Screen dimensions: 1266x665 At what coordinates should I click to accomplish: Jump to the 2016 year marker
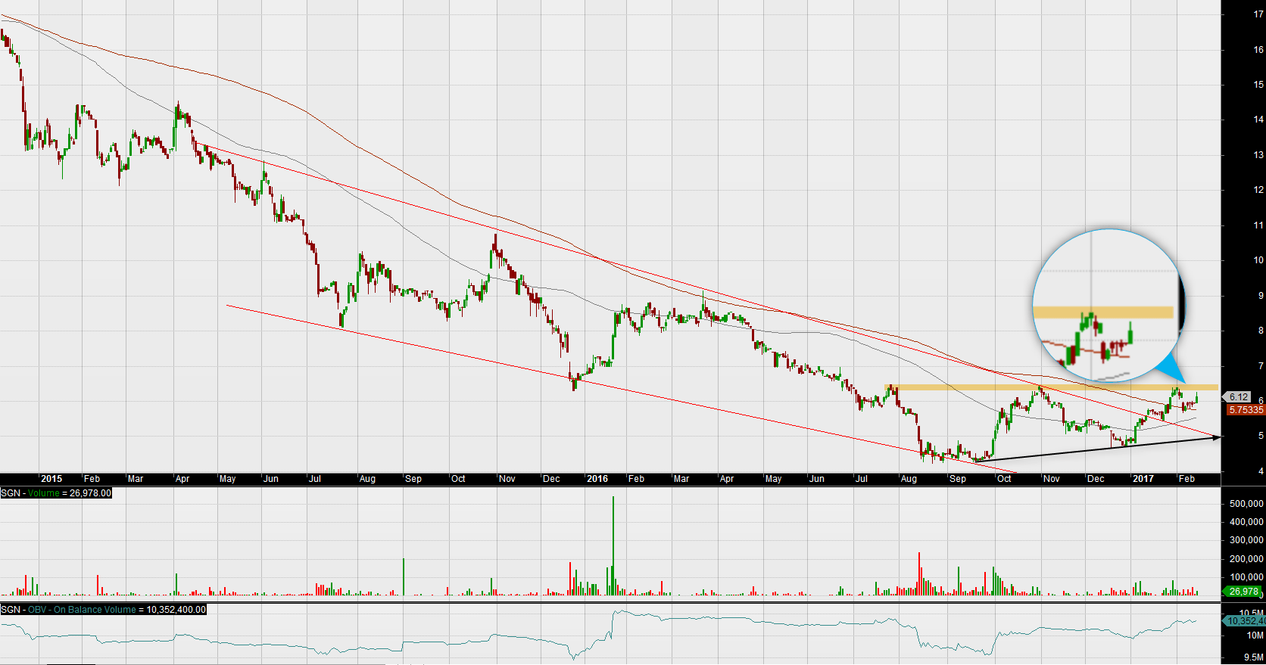point(597,479)
